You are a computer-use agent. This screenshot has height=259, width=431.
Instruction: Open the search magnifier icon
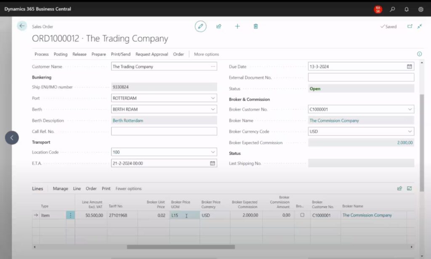(392, 9)
